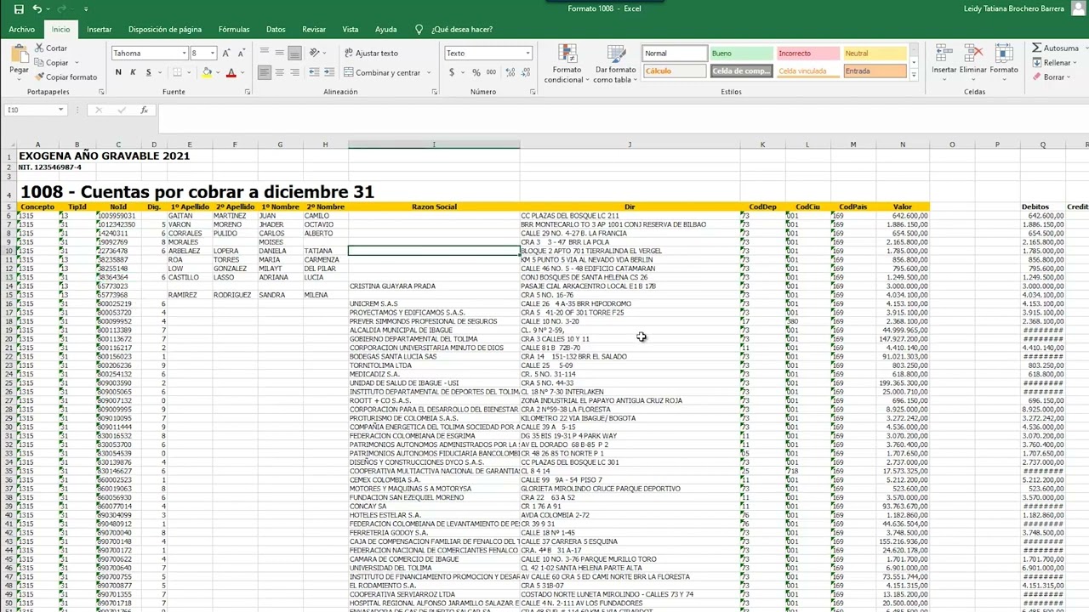The width and height of the screenshot is (1089, 612).
Task: Switch to the Revisar tab
Action: pyautogui.click(x=314, y=29)
